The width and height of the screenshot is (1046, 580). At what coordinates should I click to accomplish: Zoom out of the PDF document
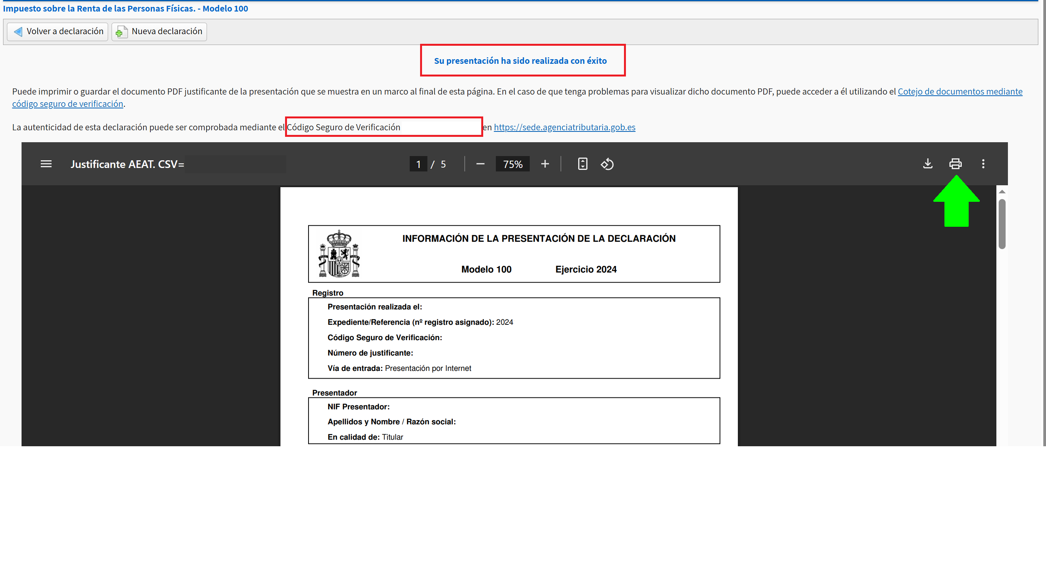pos(480,164)
